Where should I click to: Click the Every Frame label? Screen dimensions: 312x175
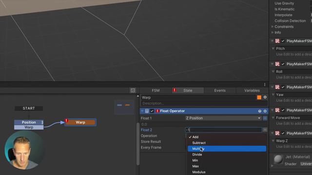click(151, 147)
